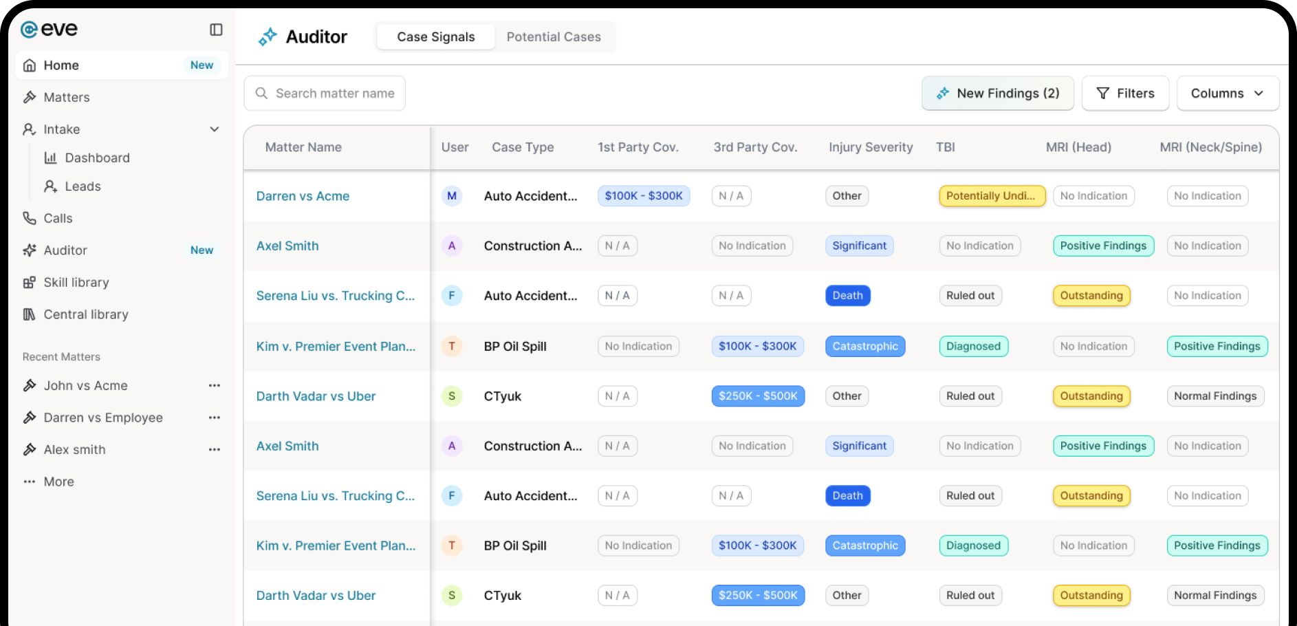Screen dimensions: 1297x626
Task: Click user avatar T in first Kim v. Premier row
Action: point(452,346)
